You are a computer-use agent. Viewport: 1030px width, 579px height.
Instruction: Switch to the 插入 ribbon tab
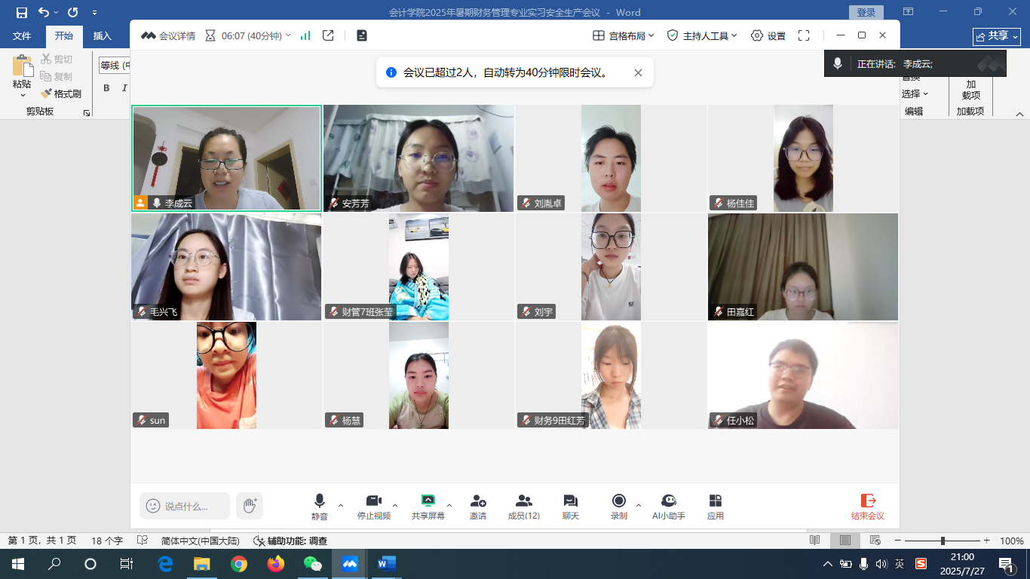tap(102, 35)
